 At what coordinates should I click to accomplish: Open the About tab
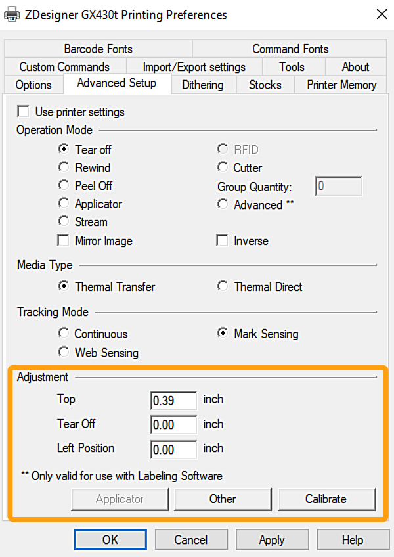(355, 67)
